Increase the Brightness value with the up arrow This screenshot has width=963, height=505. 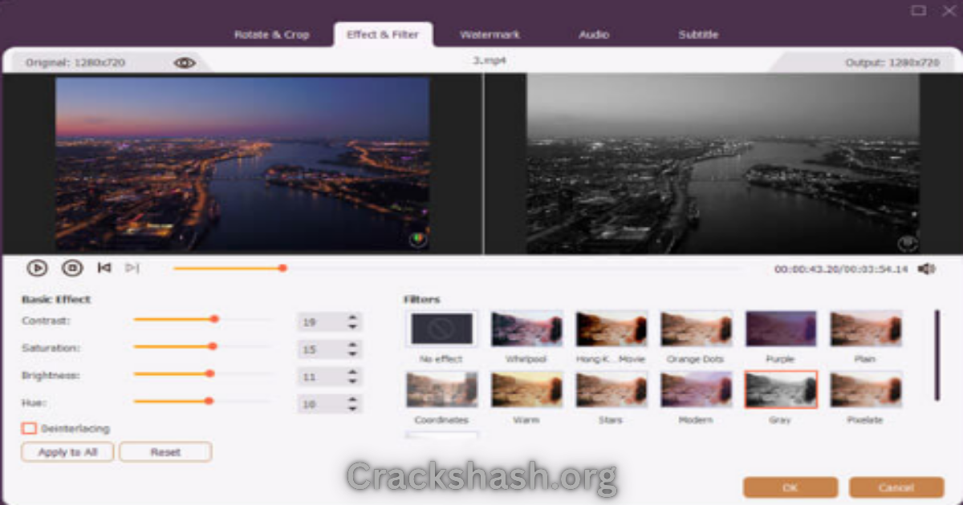[x=352, y=373]
